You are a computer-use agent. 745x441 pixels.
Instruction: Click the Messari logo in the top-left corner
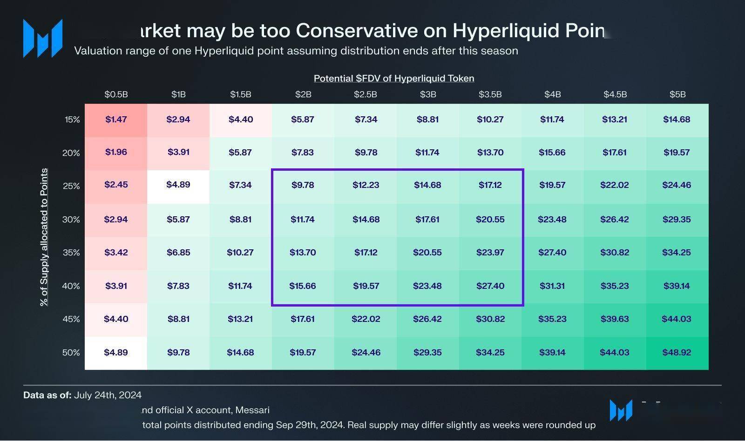point(42,39)
